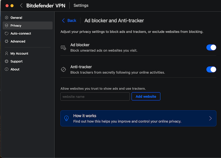Click the About info icon

pyautogui.click(x=6, y=69)
